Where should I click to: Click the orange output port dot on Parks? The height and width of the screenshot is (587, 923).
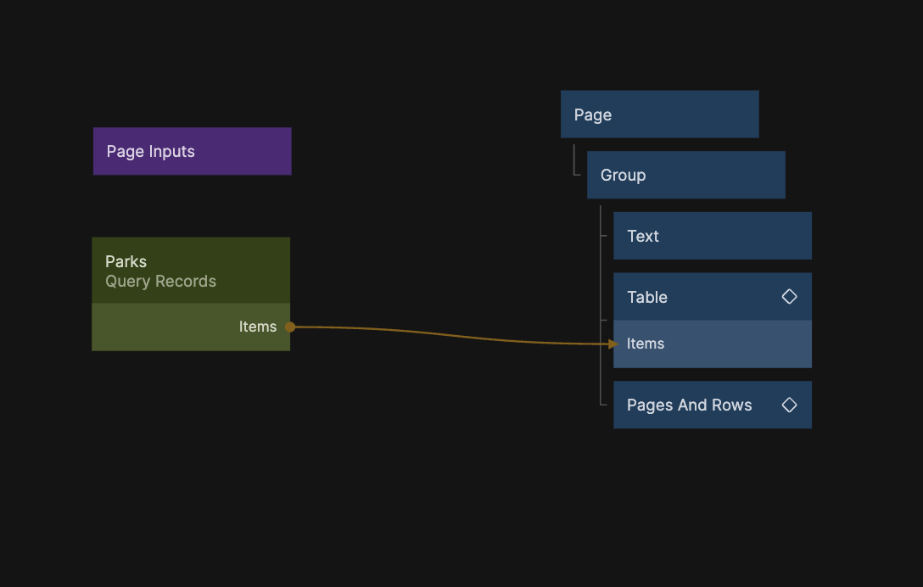(290, 327)
